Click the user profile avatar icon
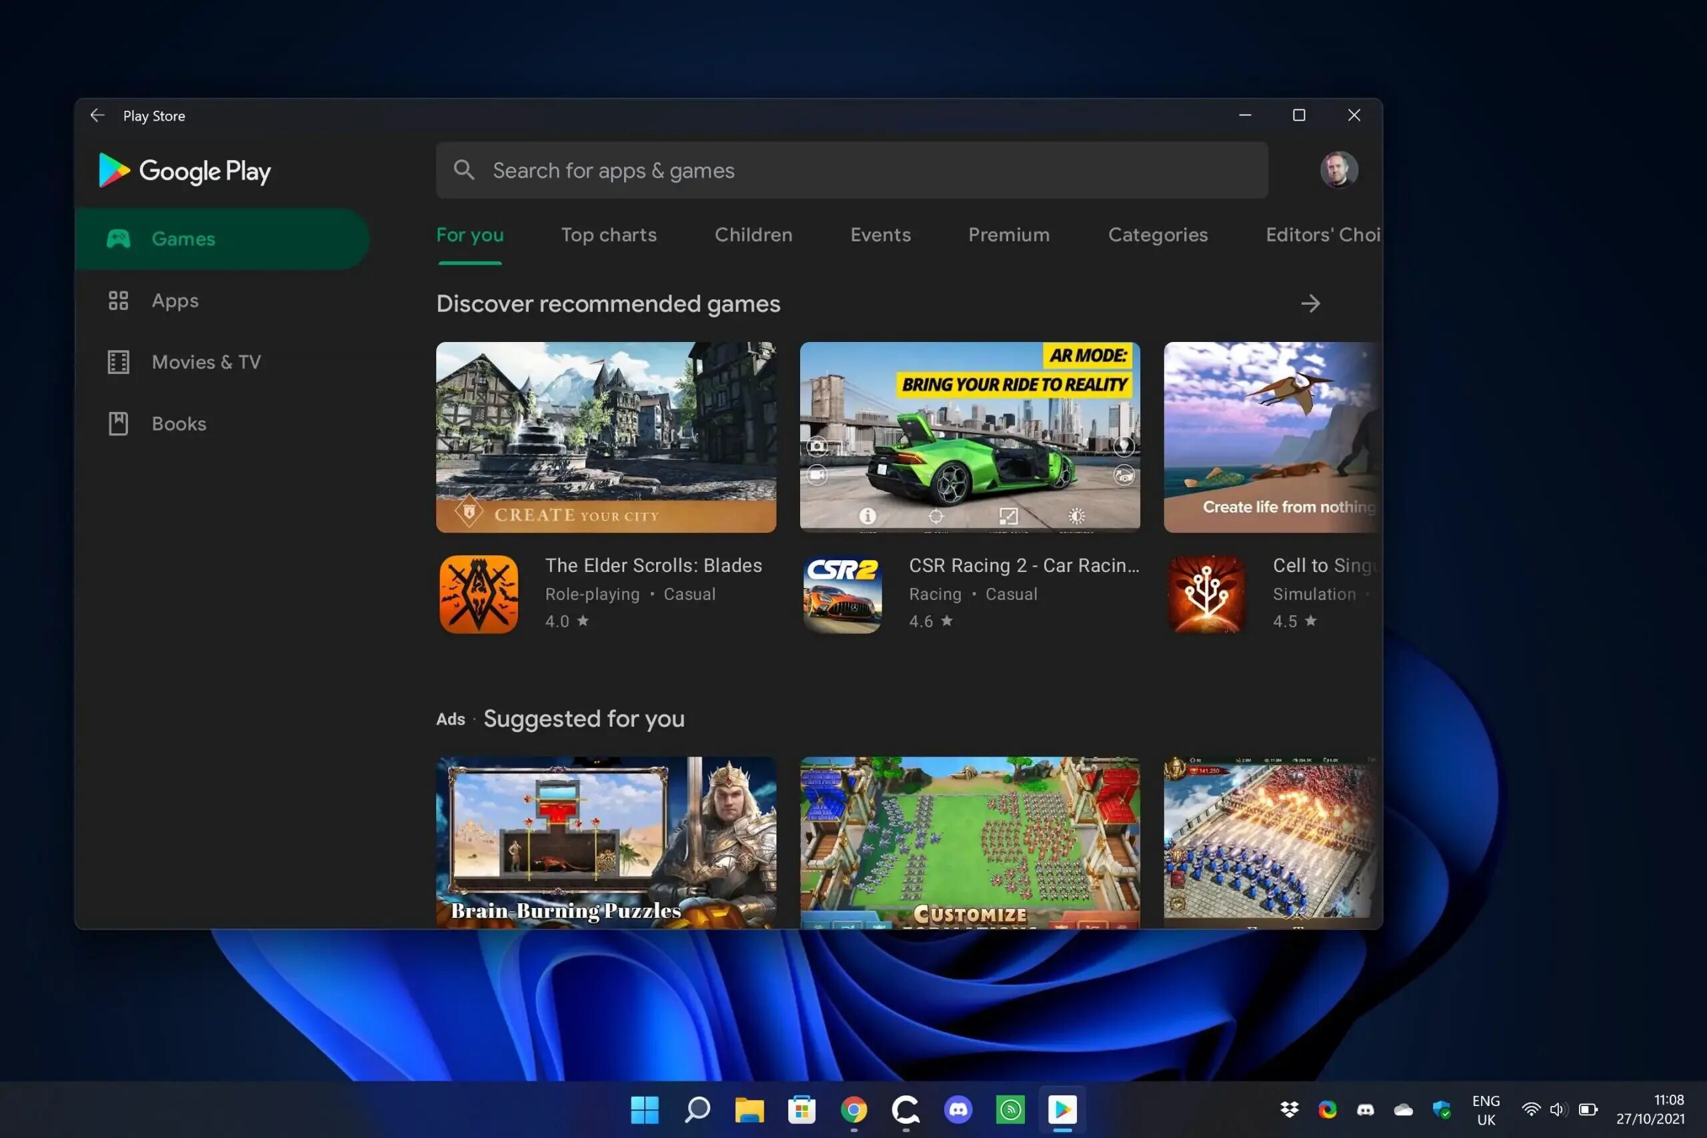This screenshot has height=1138, width=1707. pyautogui.click(x=1338, y=169)
